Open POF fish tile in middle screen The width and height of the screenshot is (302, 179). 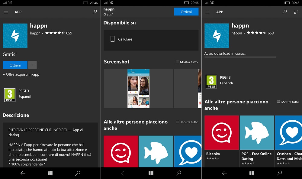coord(156,151)
